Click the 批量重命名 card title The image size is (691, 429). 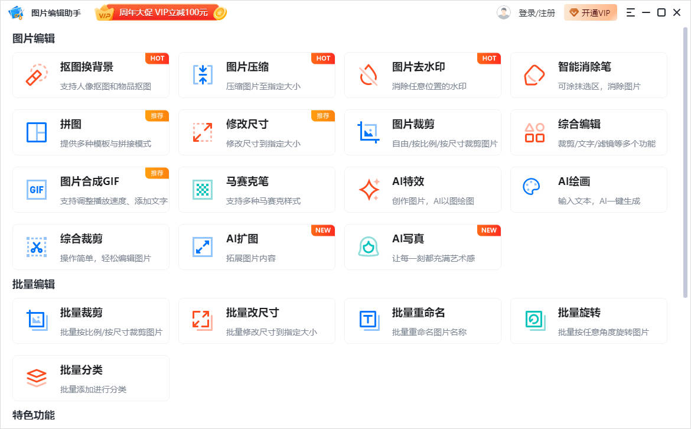[x=419, y=313]
